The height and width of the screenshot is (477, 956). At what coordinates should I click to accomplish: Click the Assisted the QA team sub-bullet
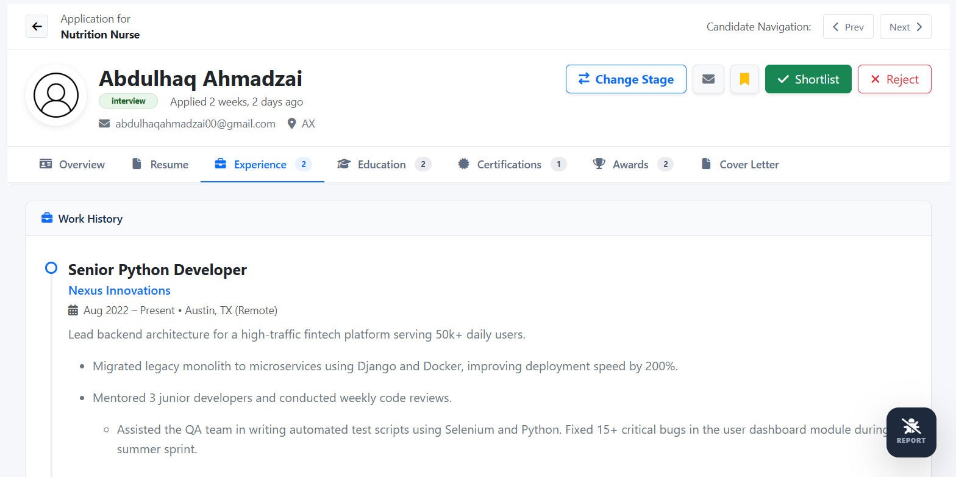click(x=503, y=440)
